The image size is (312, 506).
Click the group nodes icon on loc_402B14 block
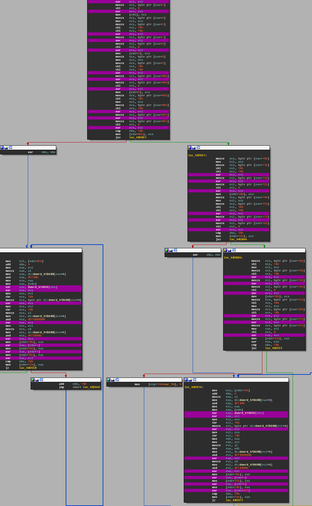click(x=195, y=380)
